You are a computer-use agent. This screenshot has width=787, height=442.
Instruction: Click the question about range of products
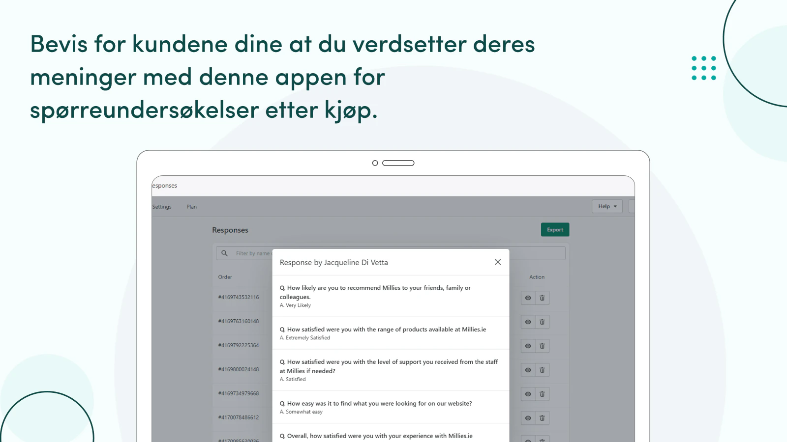383,330
